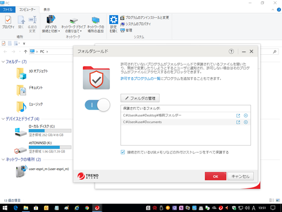The height and width of the screenshot is (212, 282).
Task: Click the メディアの接続と切断 ribbon icon
Action: pos(51,24)
